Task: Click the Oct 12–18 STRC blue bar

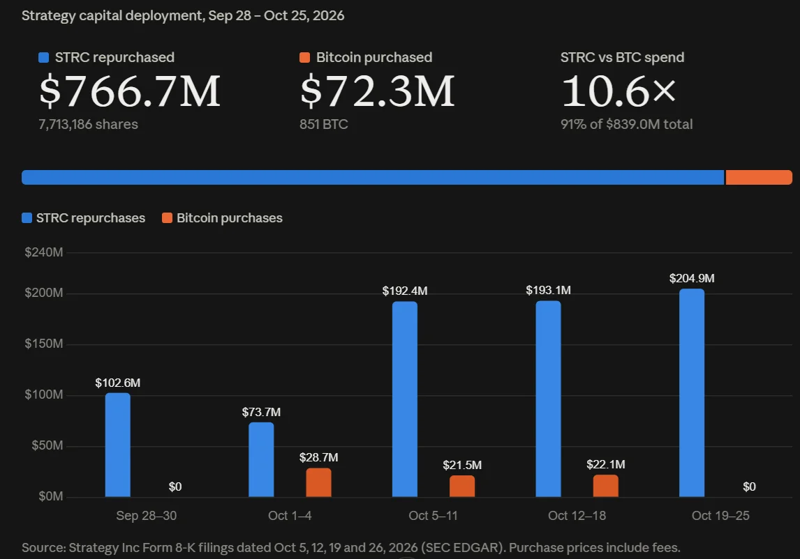Action: [x=549, y=399]
